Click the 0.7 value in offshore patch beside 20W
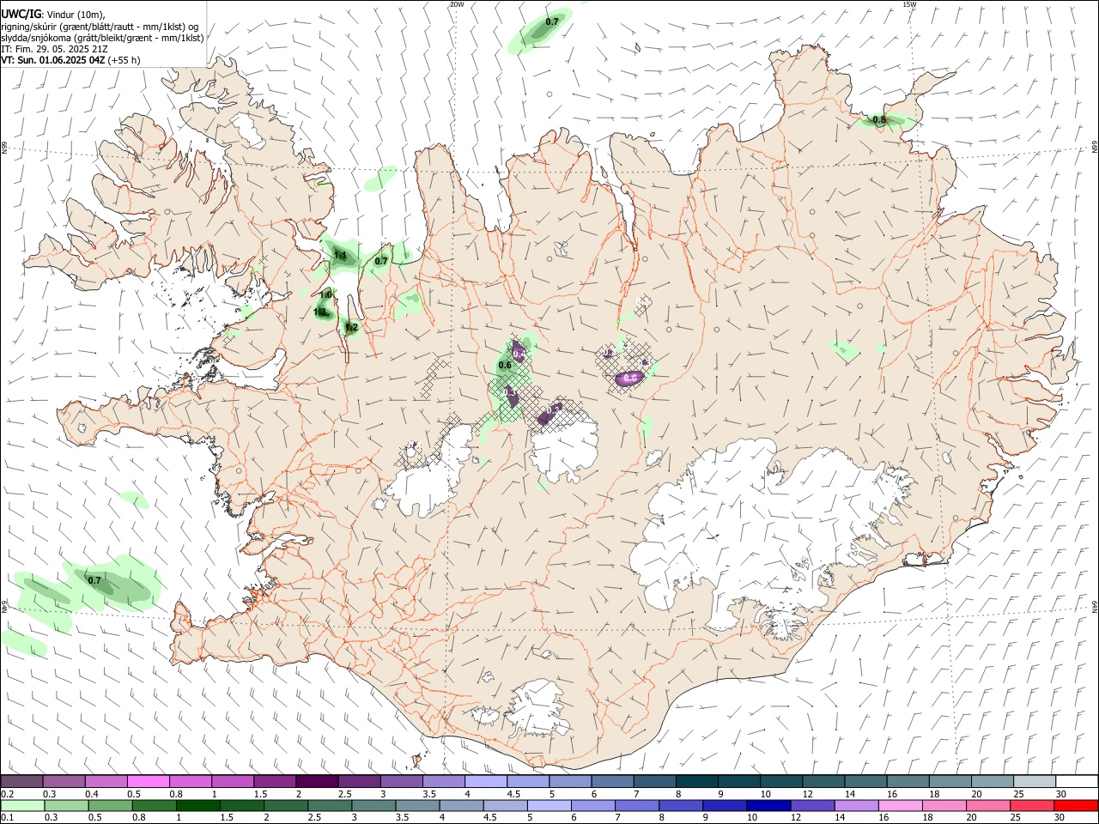Image resolution: width=1099 pixels, height=824 pixels. click(x=552, y=21)
